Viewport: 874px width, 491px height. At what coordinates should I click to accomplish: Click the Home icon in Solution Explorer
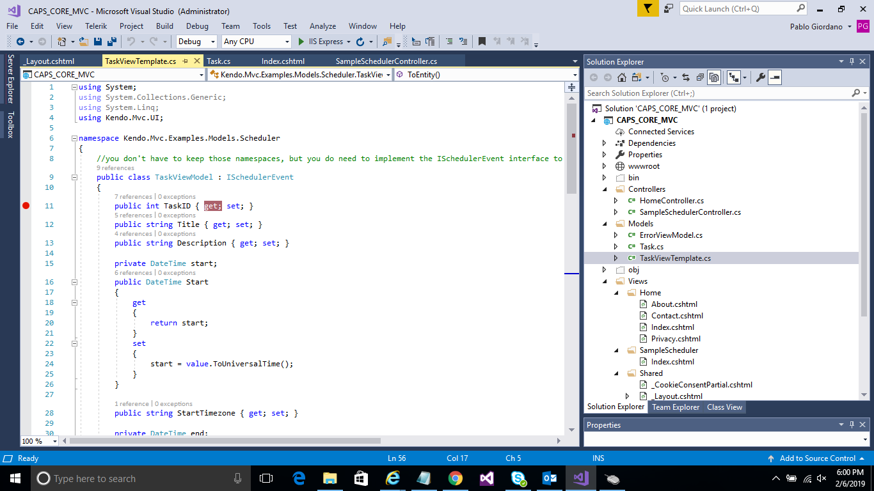(x=622, y=77)
